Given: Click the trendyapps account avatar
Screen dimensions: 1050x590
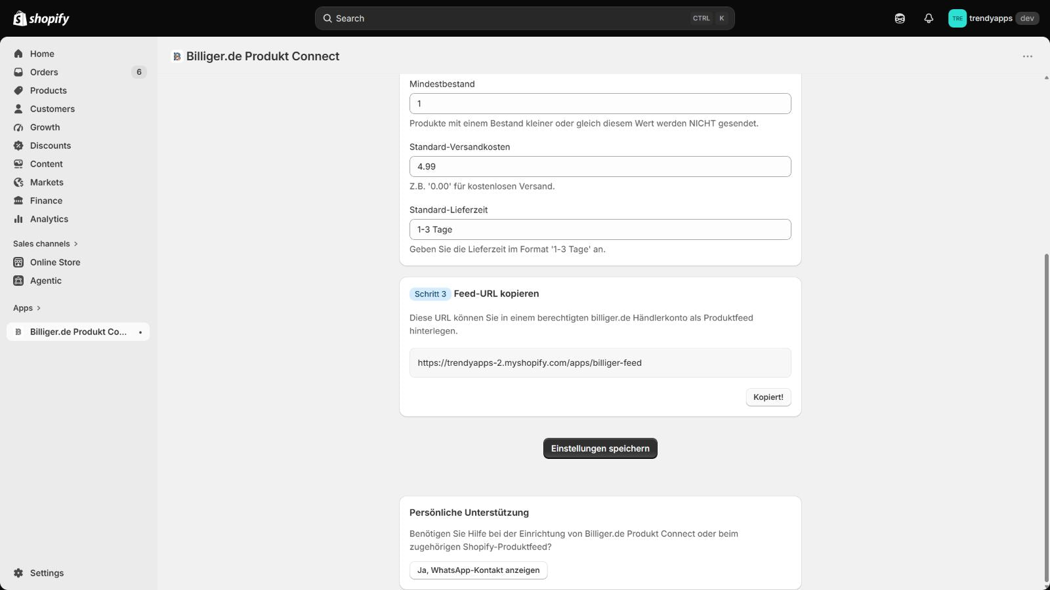Looking at the screenshot, I should click(x=957, y=18).
